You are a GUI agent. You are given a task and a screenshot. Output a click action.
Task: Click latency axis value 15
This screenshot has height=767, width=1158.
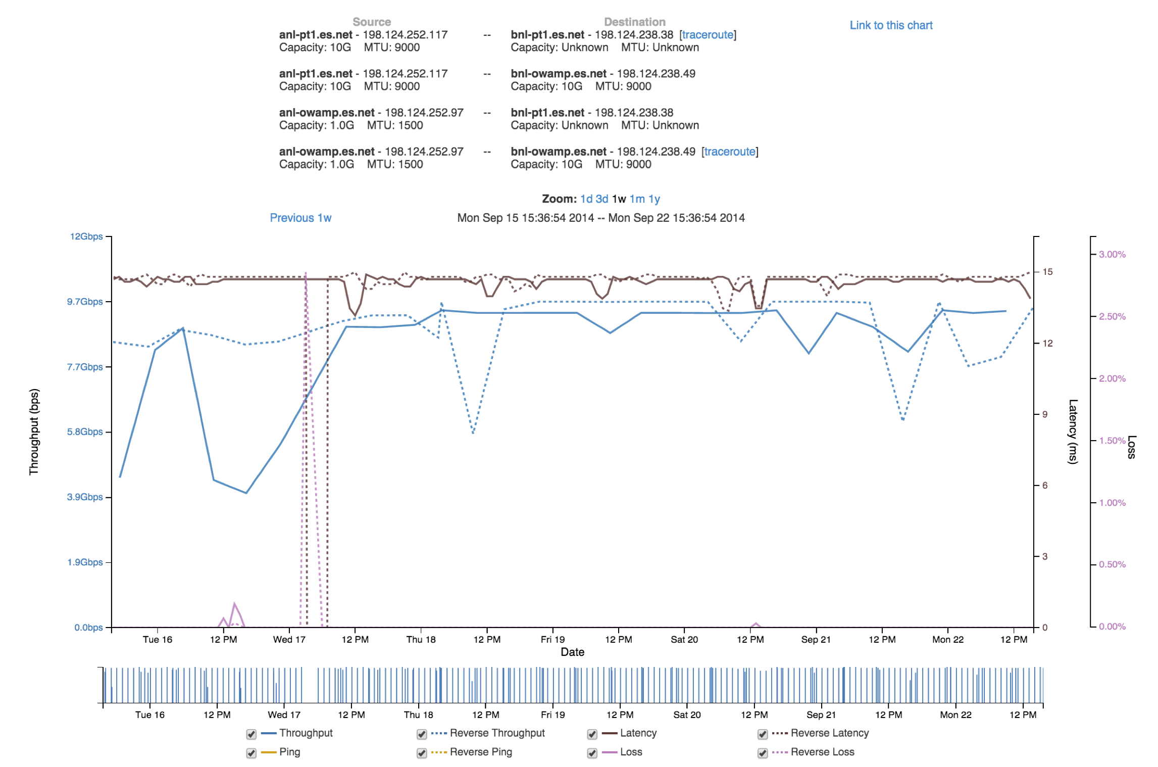click(1048, 272)
